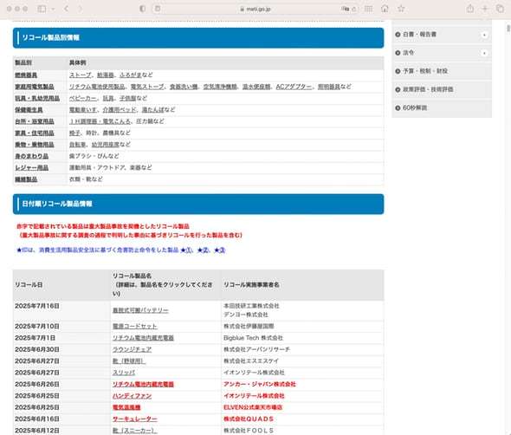Open the 燃焼器具 product category link
Image resolution: width=511 pixels, height=435 pixels.
click(26, 75)
